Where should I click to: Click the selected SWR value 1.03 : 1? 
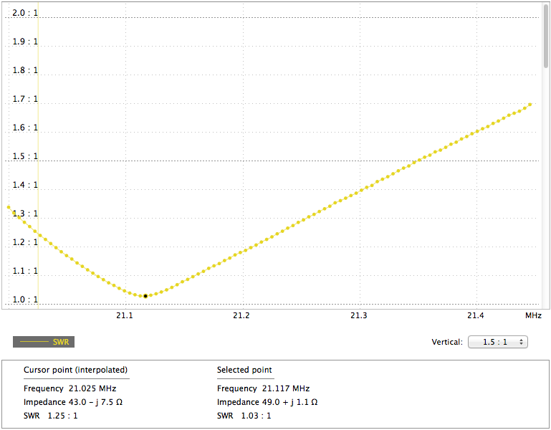257,416
